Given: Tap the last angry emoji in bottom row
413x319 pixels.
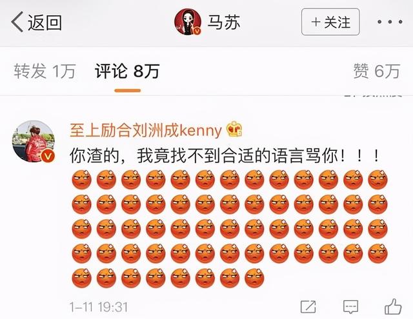Looking at the screenshot, I should [x=254, y=278].
